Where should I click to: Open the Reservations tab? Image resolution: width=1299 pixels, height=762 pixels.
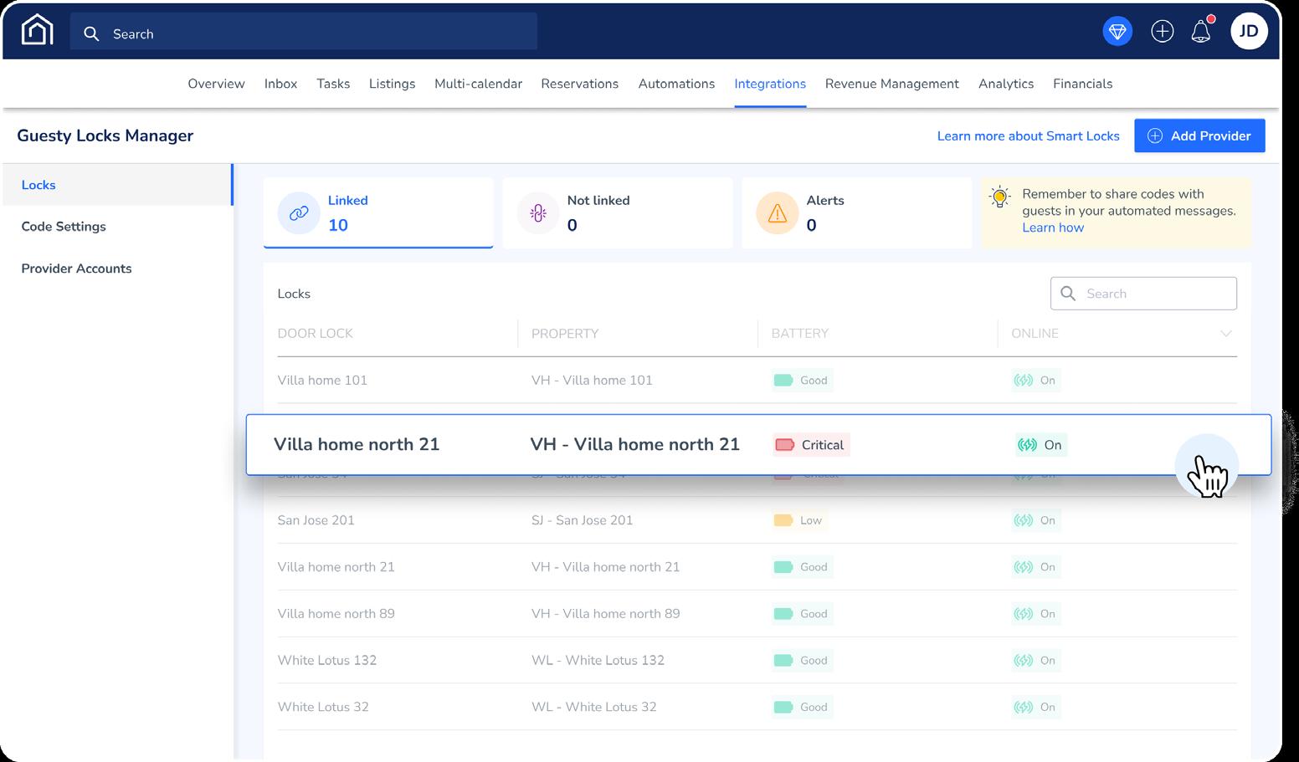(x=579, y=84)
